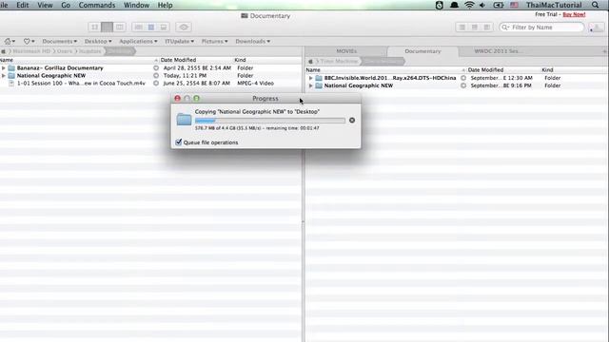This screenshot has width=609, height=342.
Task: Sort left pane by Date Modified
Action: (x=178, y=60)
